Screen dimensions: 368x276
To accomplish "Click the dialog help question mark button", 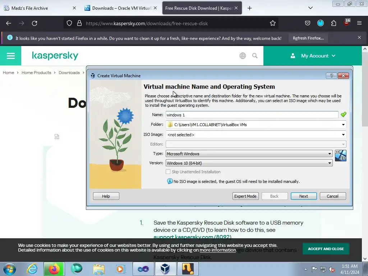I will 331,75.
